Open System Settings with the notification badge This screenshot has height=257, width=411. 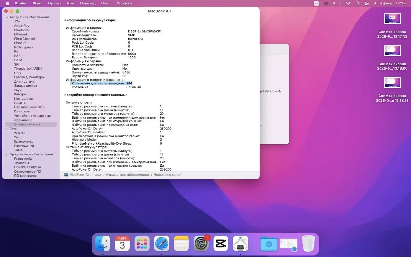pyautogui.click(x=201, y=244)
